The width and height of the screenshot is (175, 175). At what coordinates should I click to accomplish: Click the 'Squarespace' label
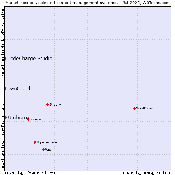click(x=47, y=143)
